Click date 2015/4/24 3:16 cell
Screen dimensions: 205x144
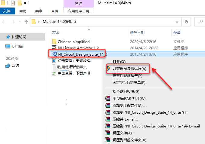point(143,54)
